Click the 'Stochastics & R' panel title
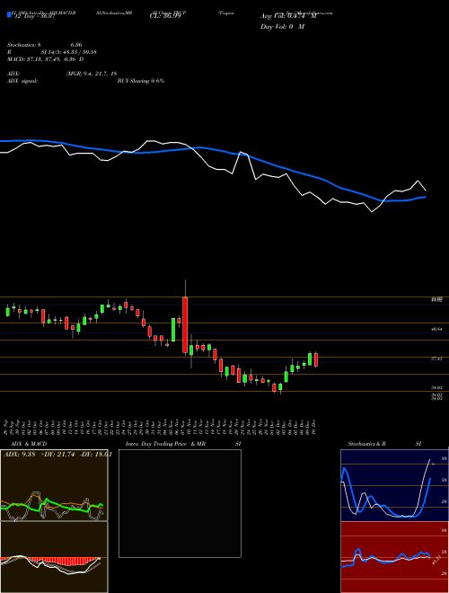Viewport: 449px width, 593px height. tap(366, 444)
